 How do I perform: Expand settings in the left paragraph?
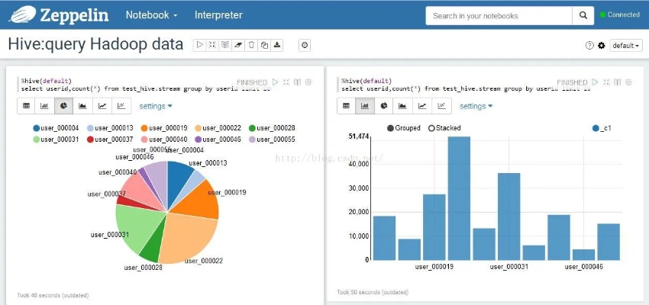tap(156, 106)
